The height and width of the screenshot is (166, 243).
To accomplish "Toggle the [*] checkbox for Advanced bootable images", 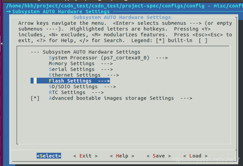I will [35, 98].
